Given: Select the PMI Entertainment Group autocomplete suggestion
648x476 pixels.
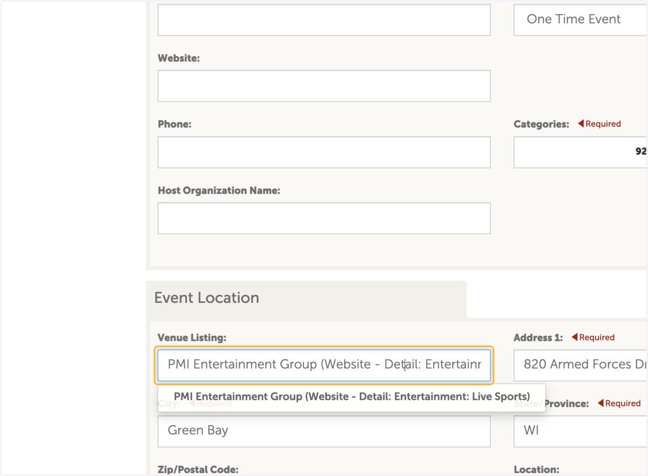Looking at the screenshot, I should (x=352, y=397).
